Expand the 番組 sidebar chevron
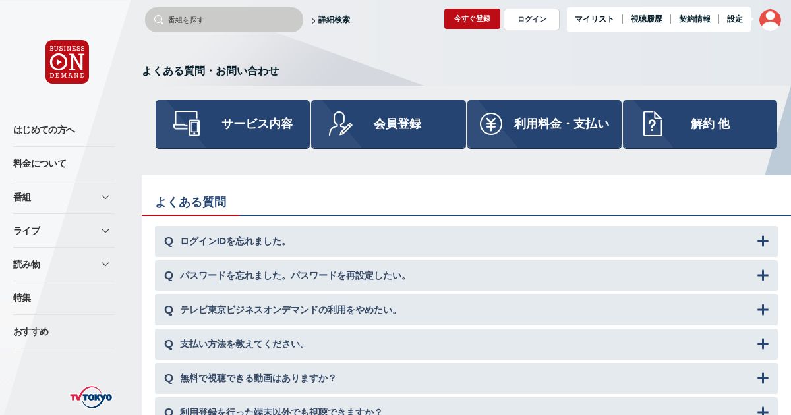The height and width of the screenshot is (415, 791). point(105,197)
